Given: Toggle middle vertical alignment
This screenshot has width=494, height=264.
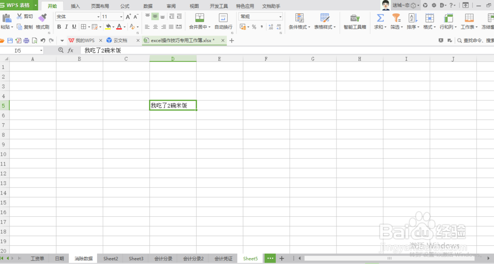Looking at the screenshot, I should [x=155, y=16].
